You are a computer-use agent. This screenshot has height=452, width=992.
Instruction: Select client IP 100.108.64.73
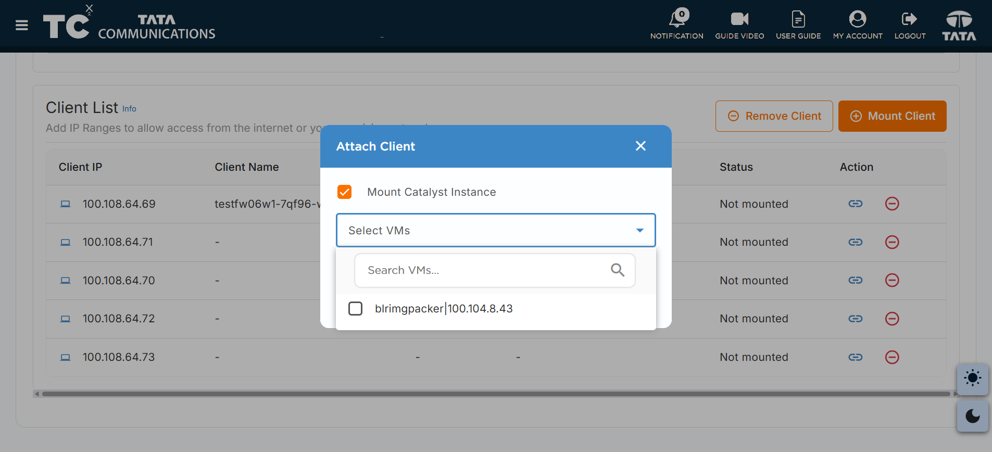(x=119, y=357)
